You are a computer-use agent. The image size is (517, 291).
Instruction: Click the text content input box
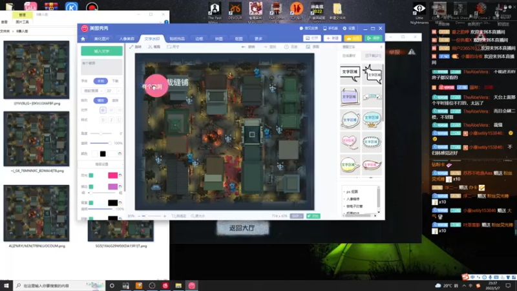pos(101,67)
